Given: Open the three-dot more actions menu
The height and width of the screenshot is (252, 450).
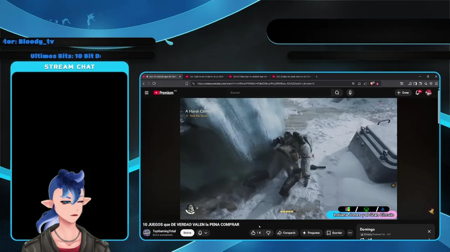Looking at the screenshot, I should click(x=350, y=233).
